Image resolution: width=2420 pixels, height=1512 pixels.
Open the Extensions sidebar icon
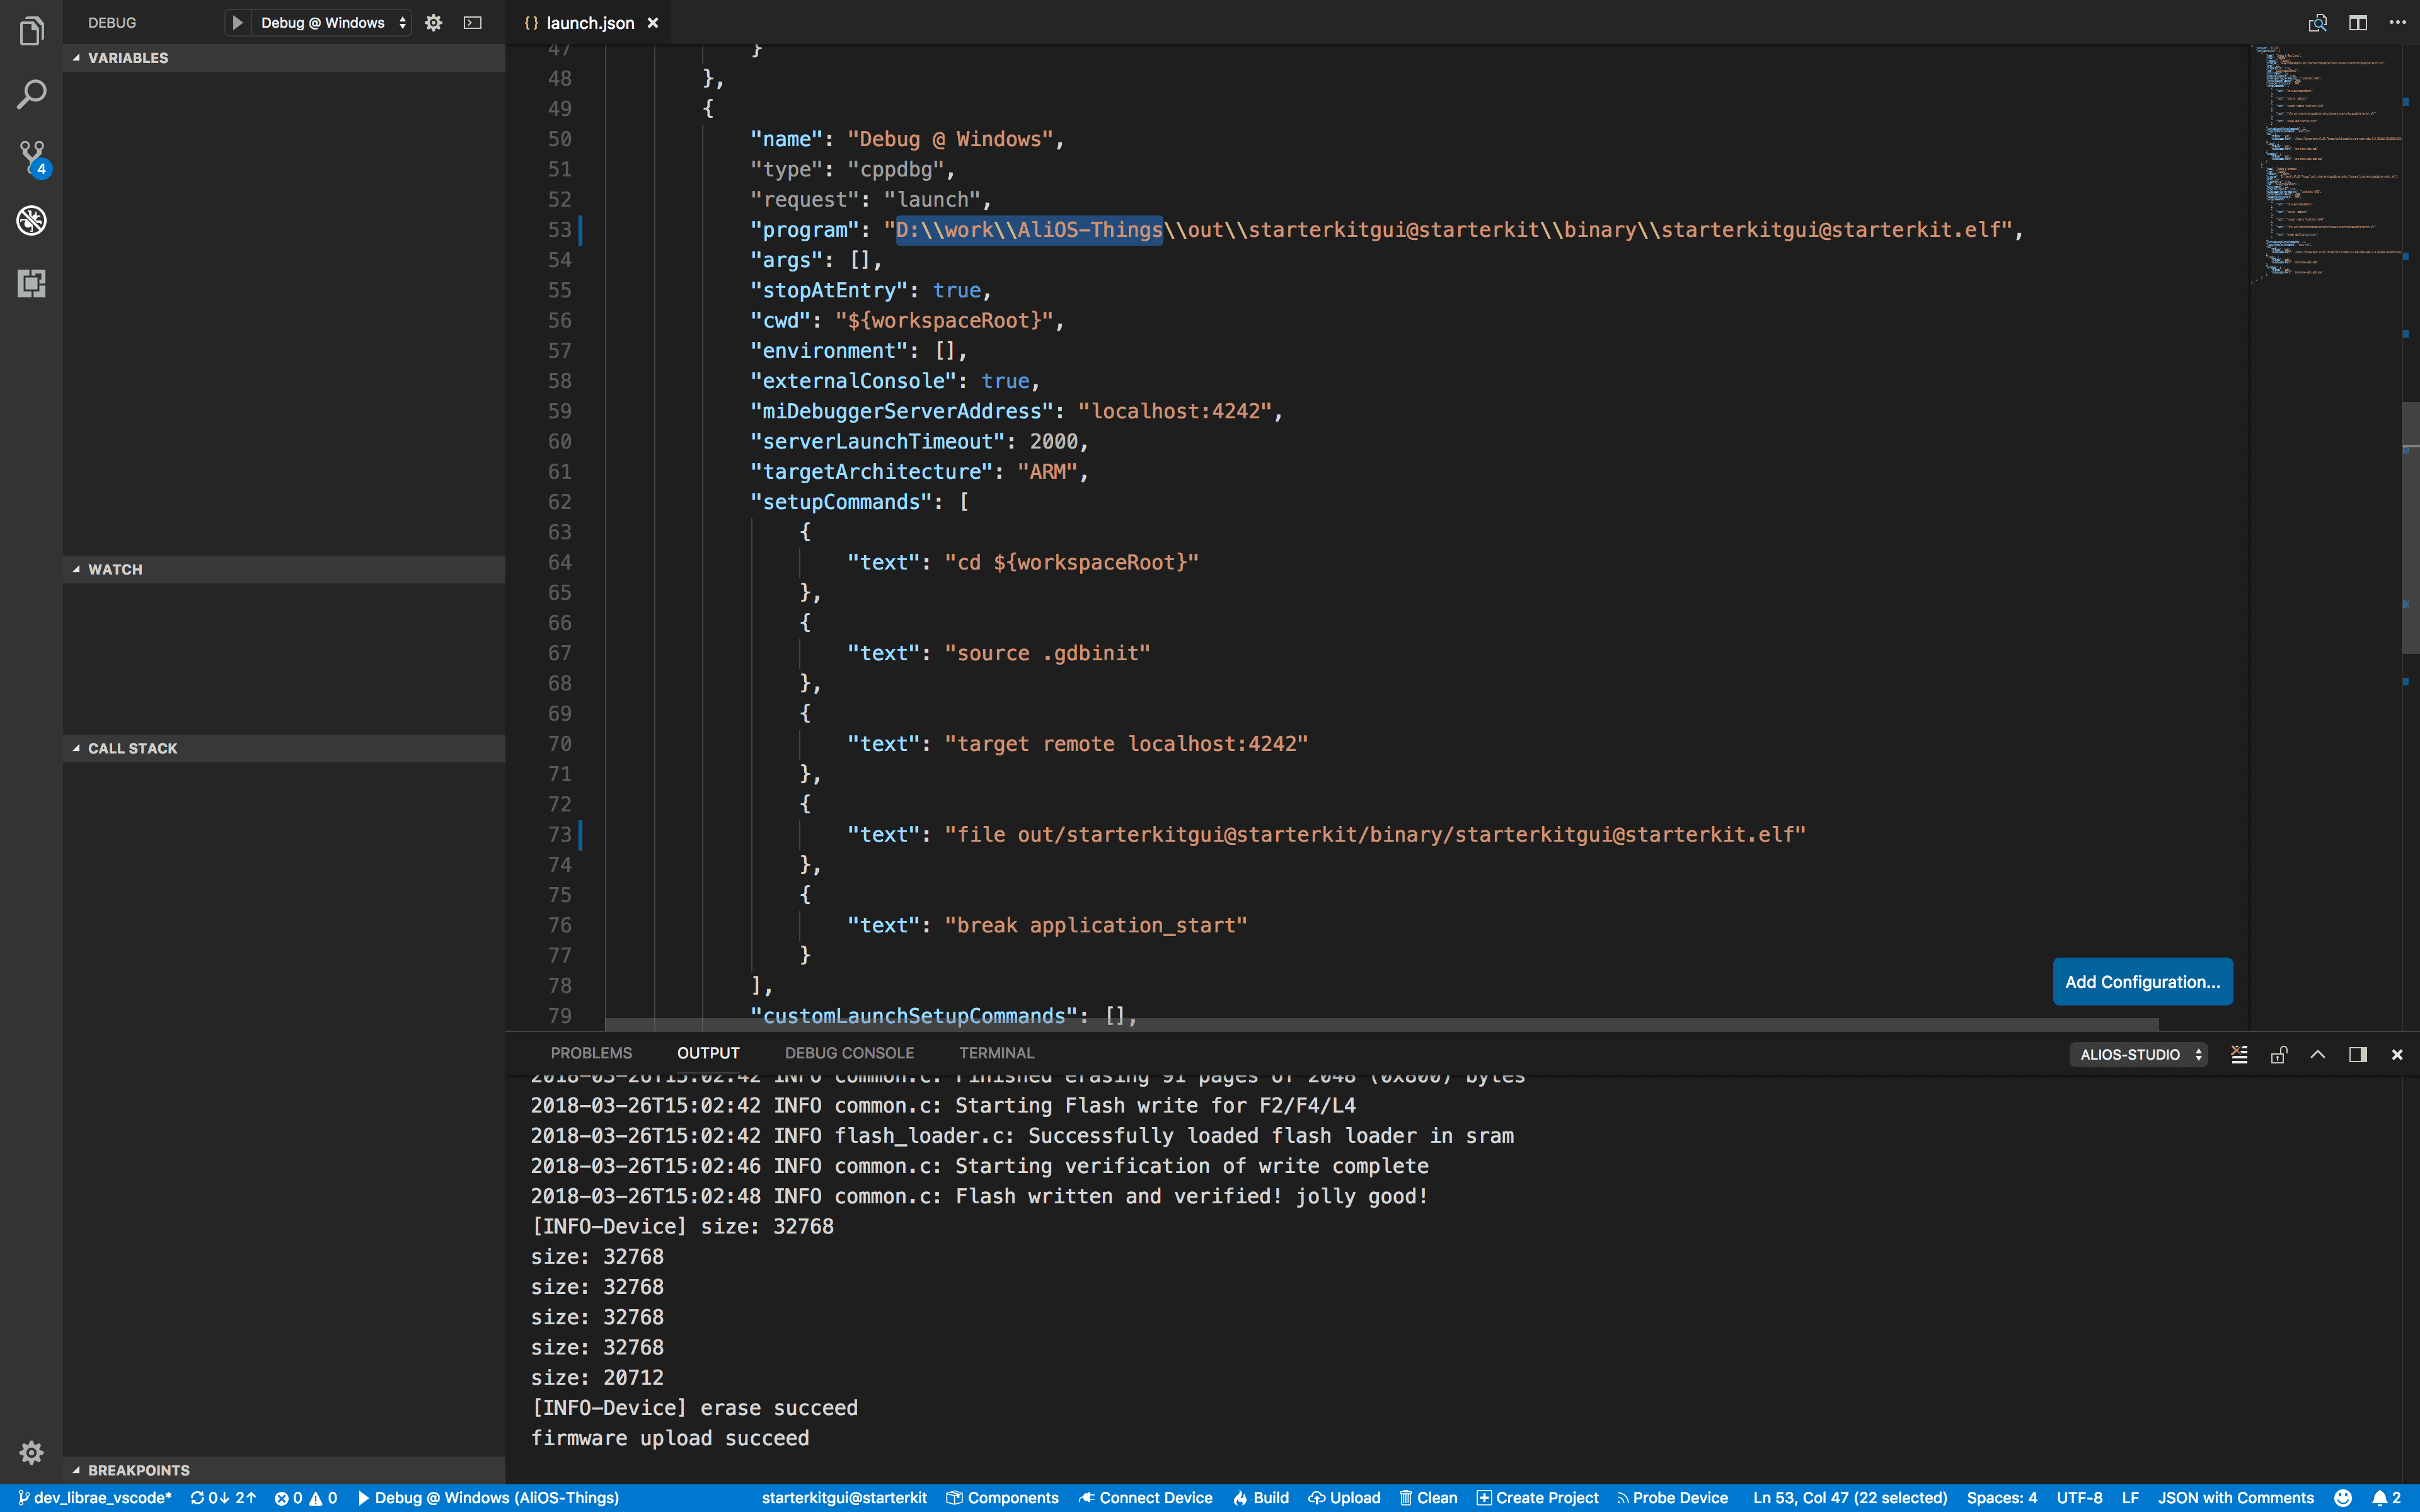click(31, 283)
